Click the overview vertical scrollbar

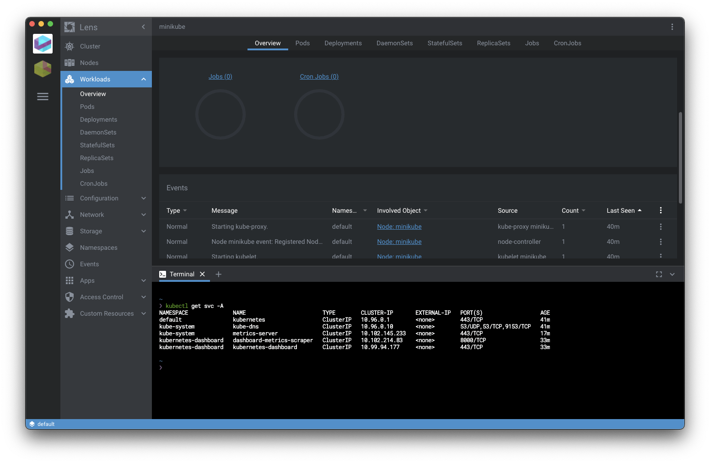coord(680,157)
